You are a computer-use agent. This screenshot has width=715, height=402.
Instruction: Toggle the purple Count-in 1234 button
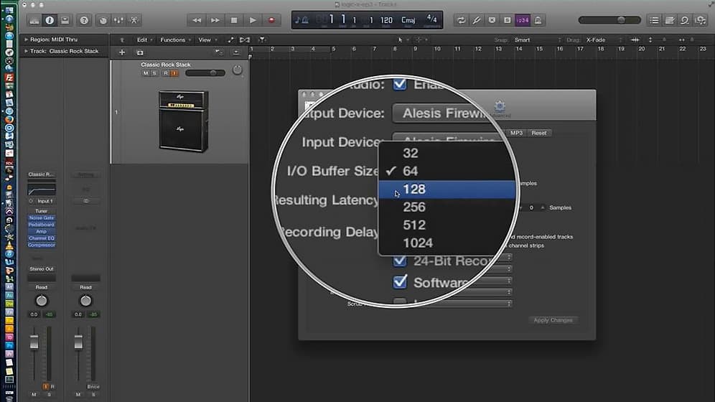tap(523, 20)
